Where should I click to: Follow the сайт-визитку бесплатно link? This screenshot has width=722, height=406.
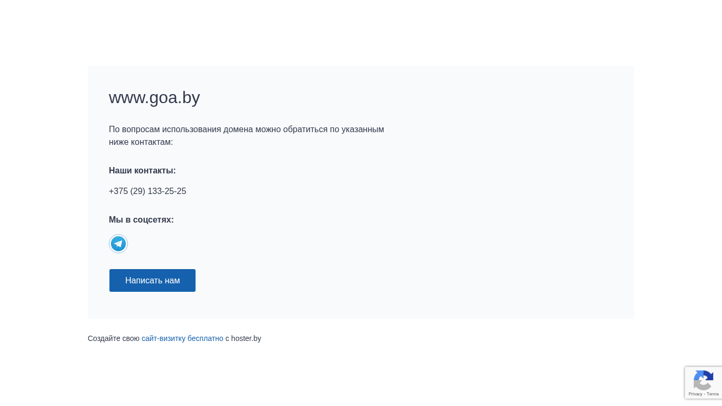(x=182, y=338)
